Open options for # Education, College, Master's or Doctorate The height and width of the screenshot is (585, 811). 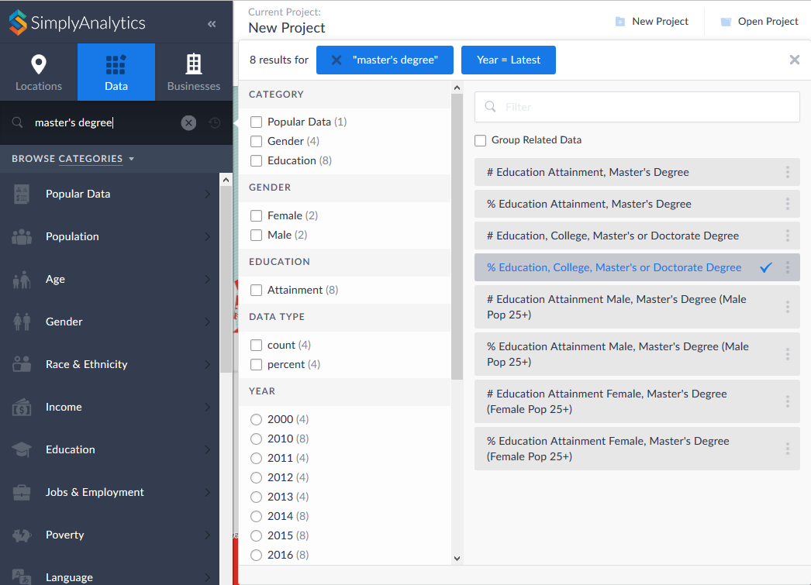pos(787,236)
